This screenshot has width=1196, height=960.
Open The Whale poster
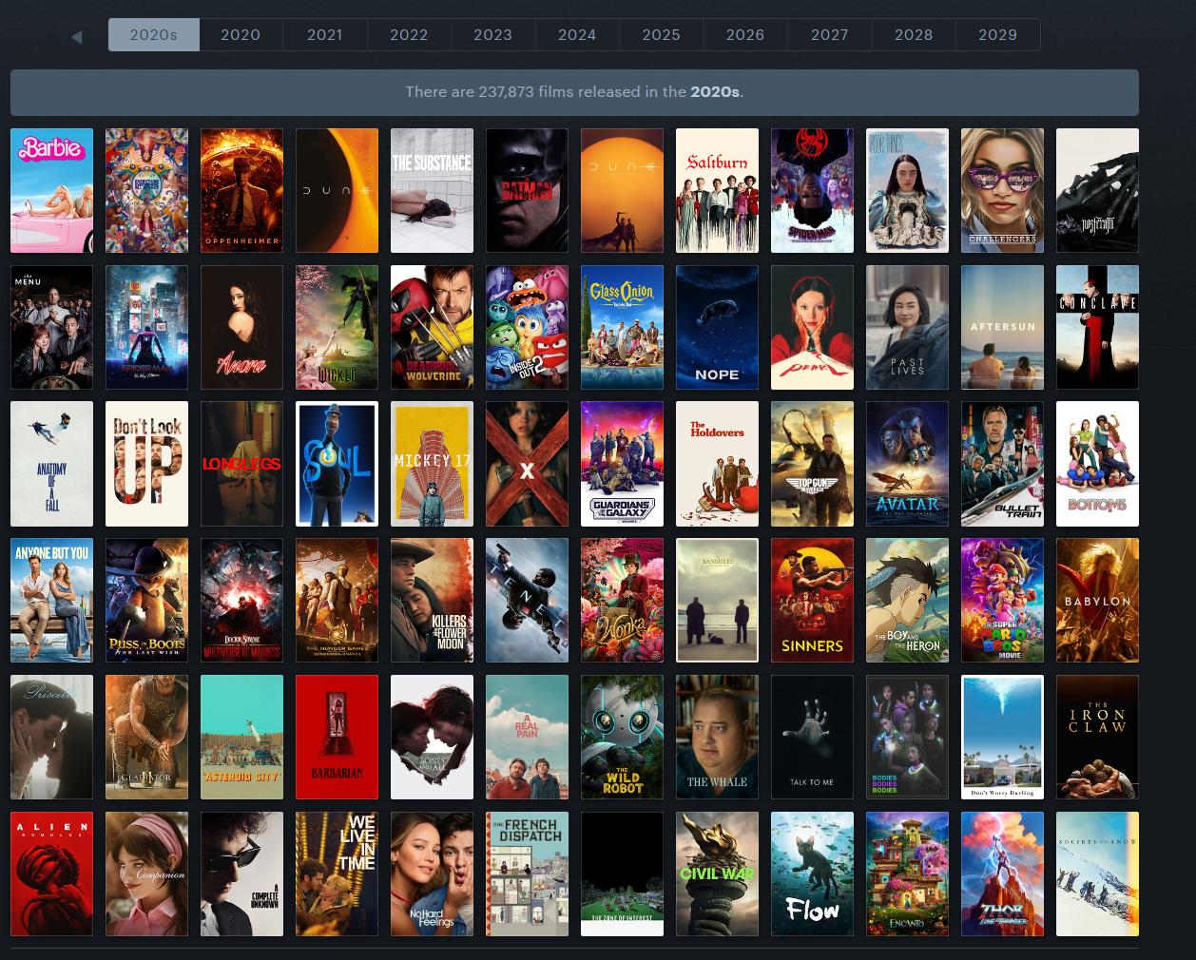pyautogui.click(x=718, y=738)
